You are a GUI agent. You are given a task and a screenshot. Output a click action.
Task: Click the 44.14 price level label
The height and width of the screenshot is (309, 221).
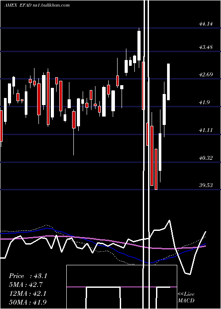206,24
